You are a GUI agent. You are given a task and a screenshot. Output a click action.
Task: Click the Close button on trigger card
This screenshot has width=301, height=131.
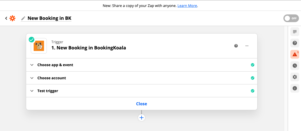point(142,104)
